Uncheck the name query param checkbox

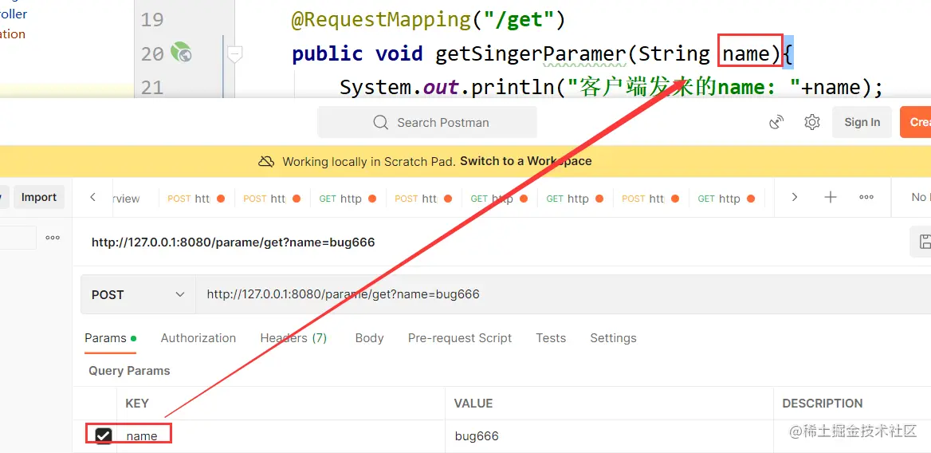(x=104, y=435)
